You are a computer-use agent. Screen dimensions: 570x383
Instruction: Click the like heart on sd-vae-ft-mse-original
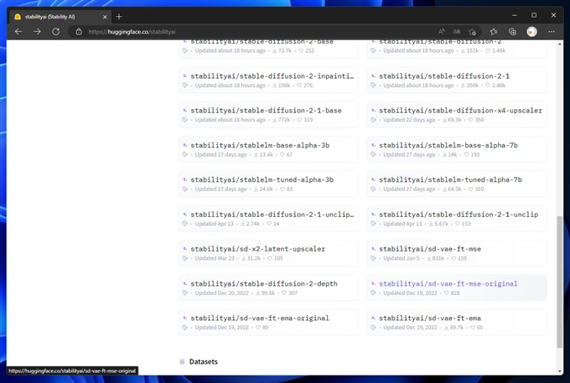click(446, 292)
